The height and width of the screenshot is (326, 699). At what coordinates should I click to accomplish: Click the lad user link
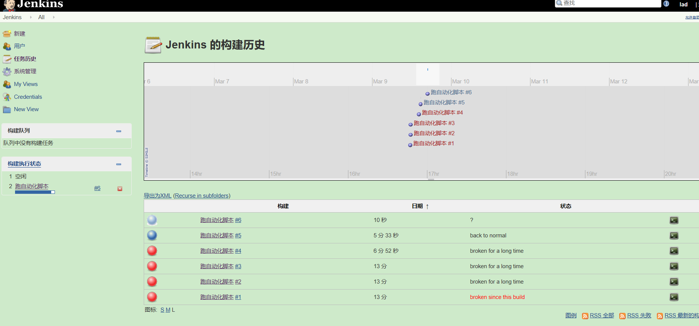point(684,5)
